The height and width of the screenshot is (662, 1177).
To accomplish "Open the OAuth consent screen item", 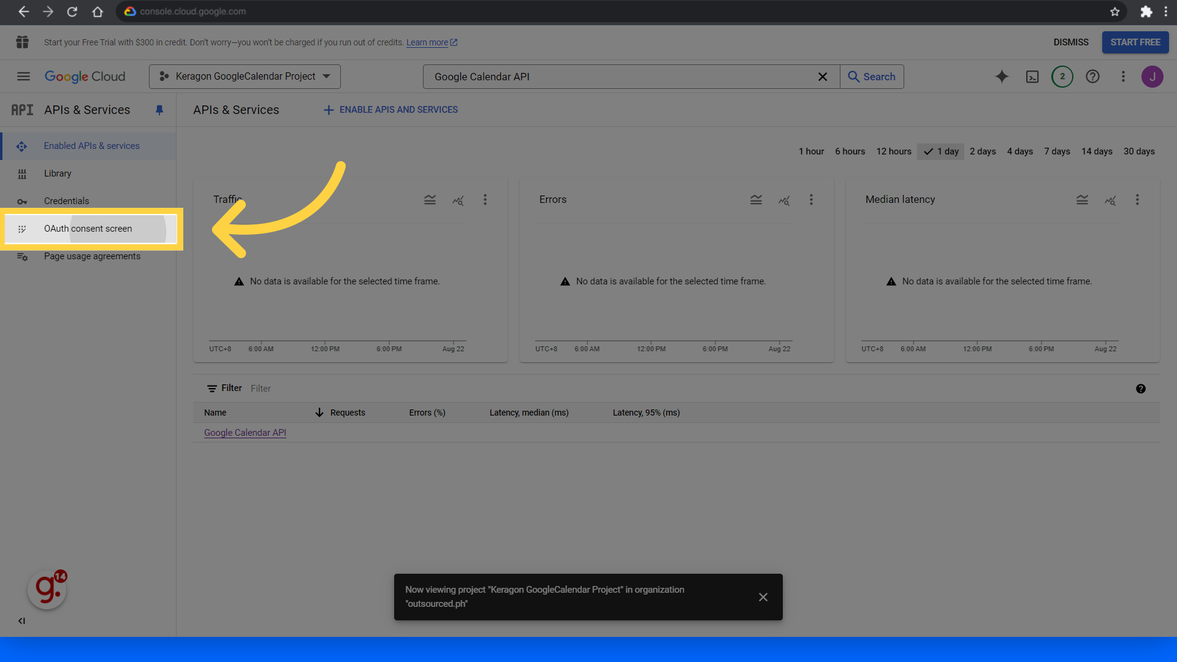I will [x=91, y=229].
